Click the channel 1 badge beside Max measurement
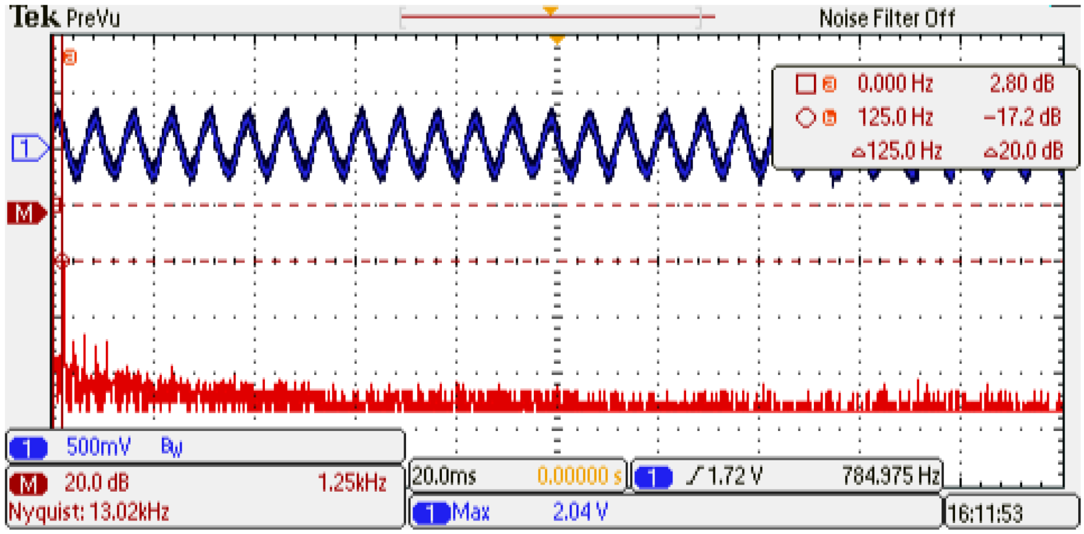The height and width of the screenshot is (534, 1084). click(x=432, y=513)
